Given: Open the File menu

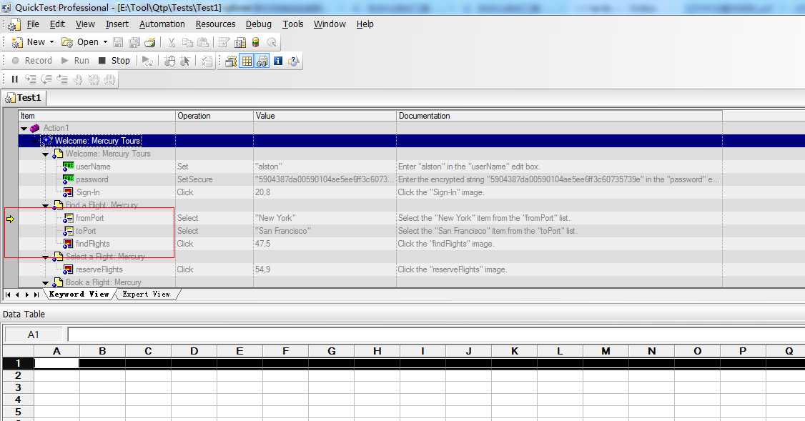Looking at the screenshot, I should coord(33,24).
